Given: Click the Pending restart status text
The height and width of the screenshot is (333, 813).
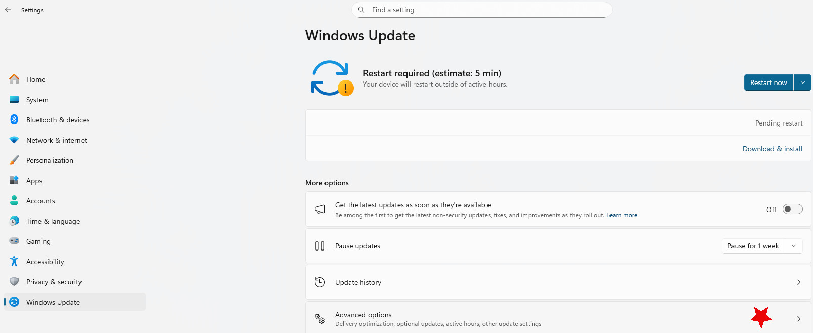Looking at the screenshot, I should click(x=779, y=123).
